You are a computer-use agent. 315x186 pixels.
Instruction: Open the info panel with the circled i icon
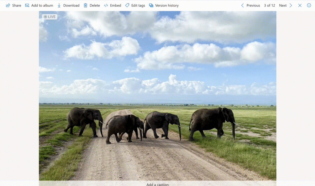click(309, 6)
